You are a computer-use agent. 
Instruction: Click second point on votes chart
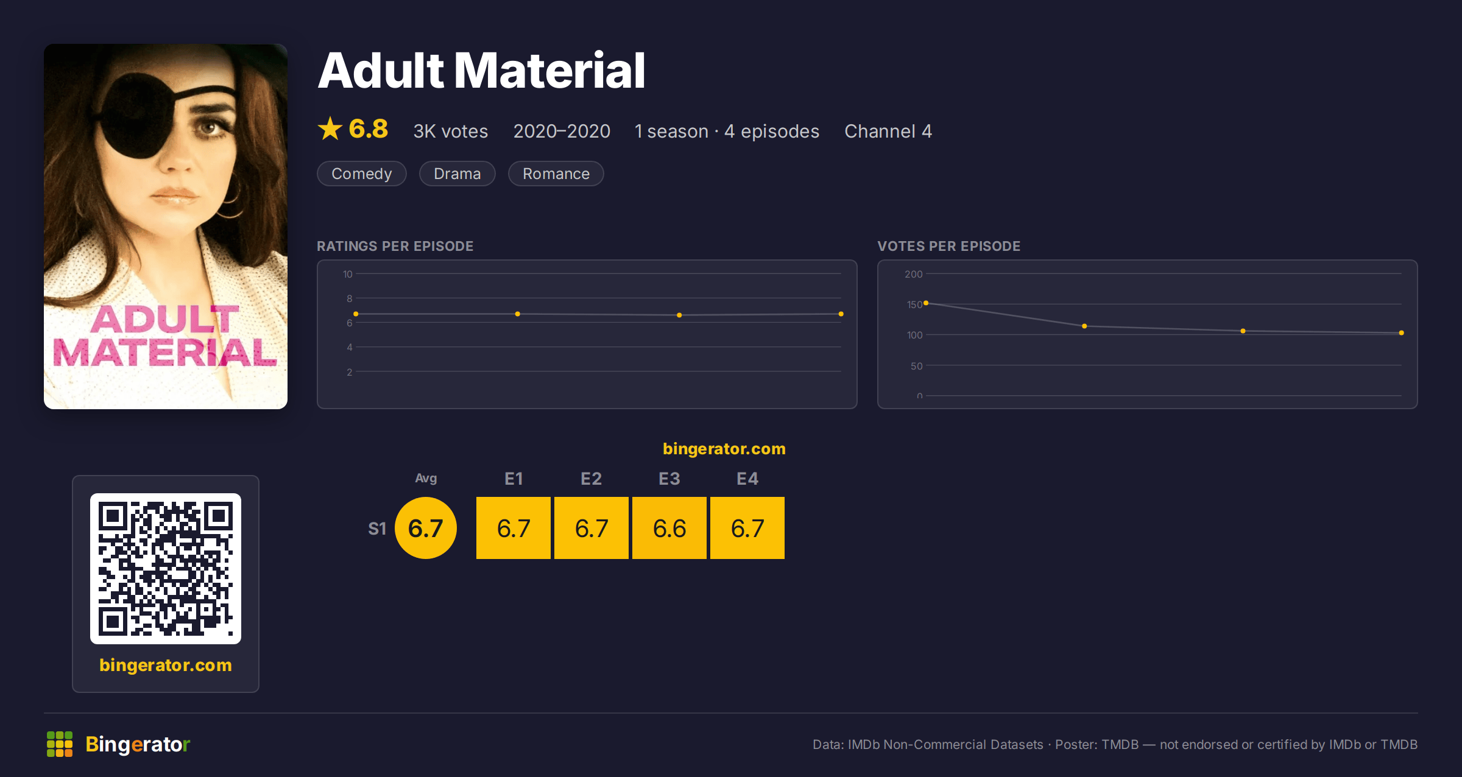(x=1084, y=326)
